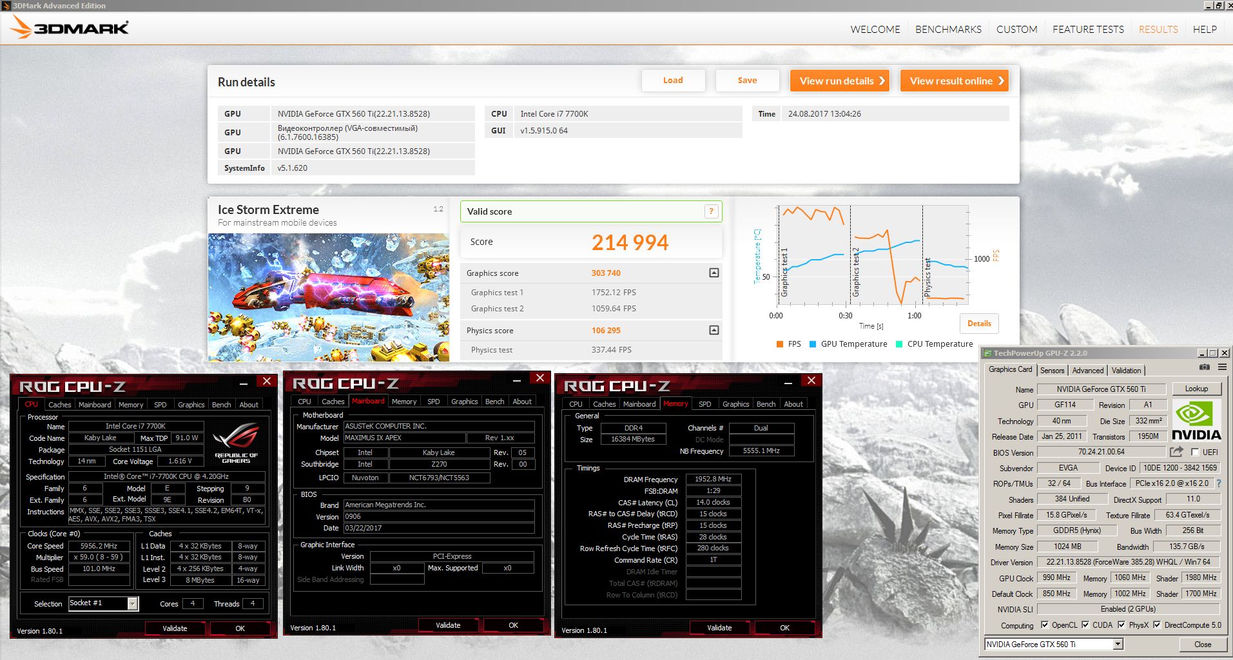Close the ROG CPU-Z Memory window

click(x=811, y=380)
